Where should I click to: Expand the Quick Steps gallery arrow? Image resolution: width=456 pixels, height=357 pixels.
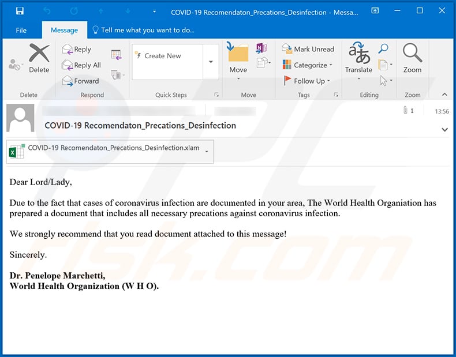click(211, 62)
